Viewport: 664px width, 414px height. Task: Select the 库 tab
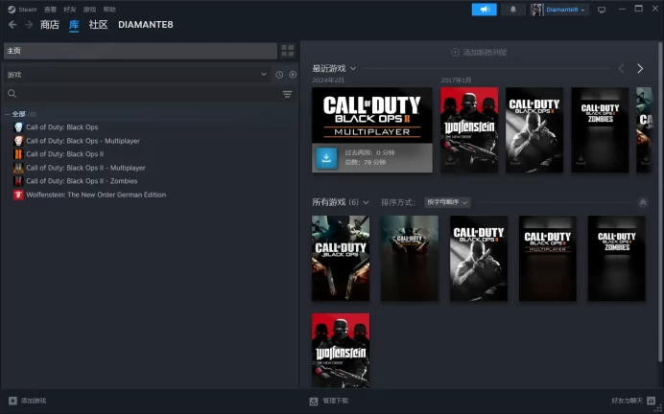pos(74,25)
